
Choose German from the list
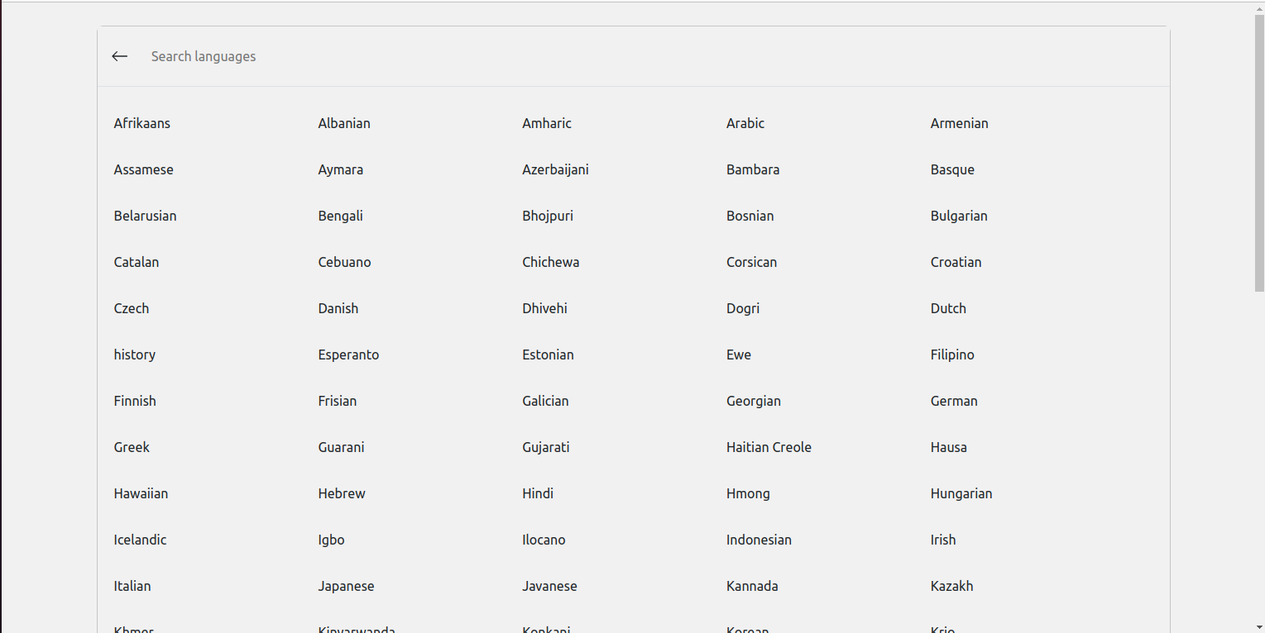pyautogui.click(x=954, y=401)
